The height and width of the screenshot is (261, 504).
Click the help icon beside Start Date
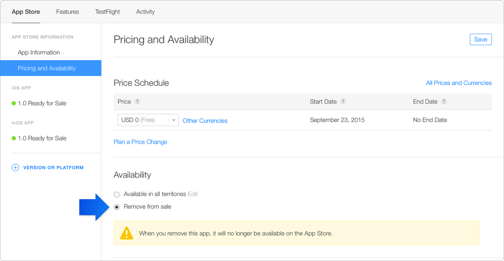(343, 102)
